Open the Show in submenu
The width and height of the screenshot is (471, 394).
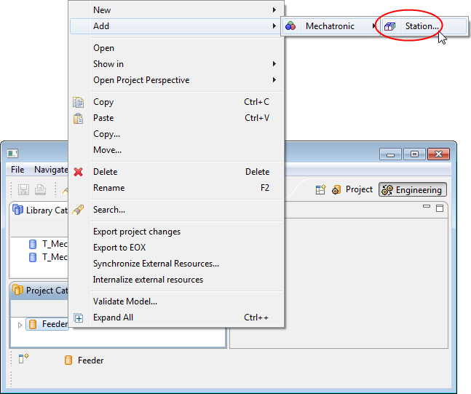(x=177, y=64)
